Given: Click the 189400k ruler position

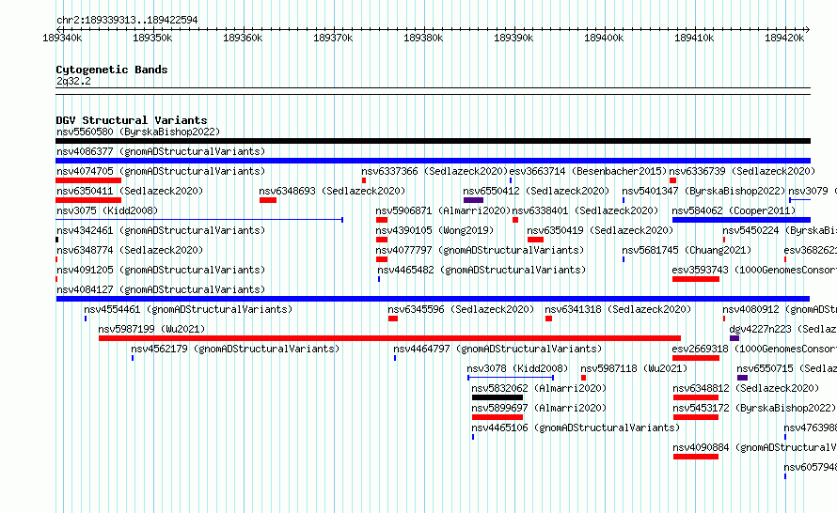Looking at the screenshot, I should coord(604,38).
